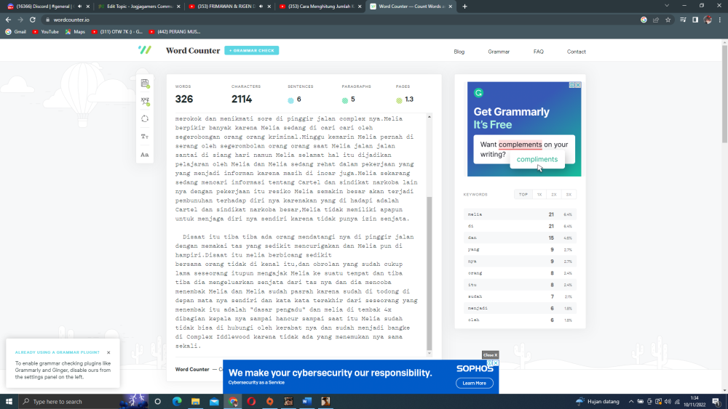Click the Grammar Check button
This screenshot has height=409, width=728.
coord(252,50)
